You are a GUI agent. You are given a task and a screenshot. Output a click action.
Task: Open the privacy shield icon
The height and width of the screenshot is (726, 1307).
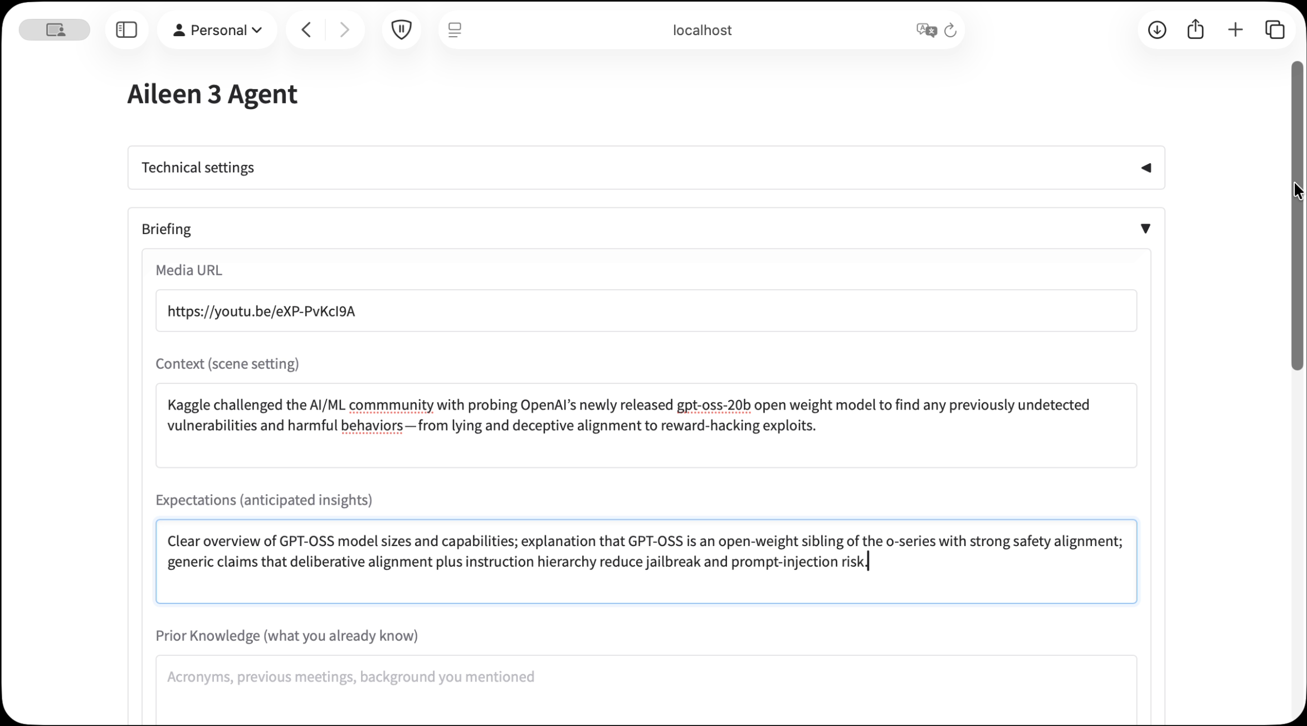[401, 30]
